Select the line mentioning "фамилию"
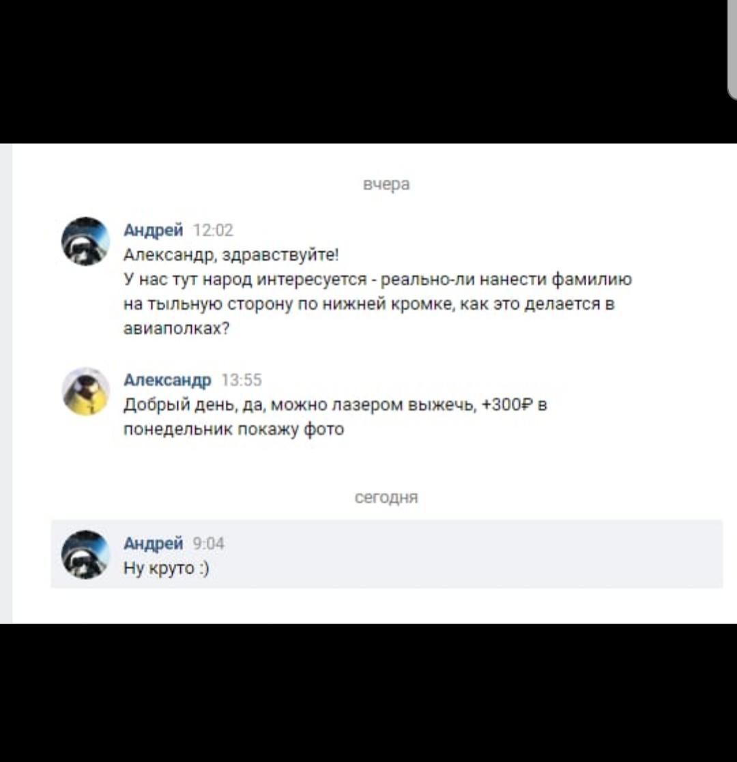 pyautogui.click(x=378, y=280)
